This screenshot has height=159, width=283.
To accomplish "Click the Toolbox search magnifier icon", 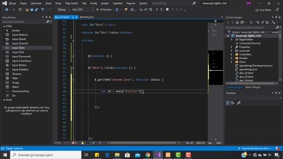I will (x=48, y=22).
